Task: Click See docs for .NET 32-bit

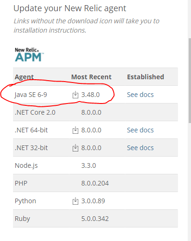Action: coord(140,148)
